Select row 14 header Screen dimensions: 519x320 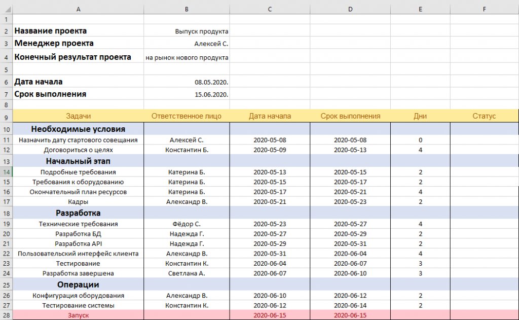tap(6, 172)
